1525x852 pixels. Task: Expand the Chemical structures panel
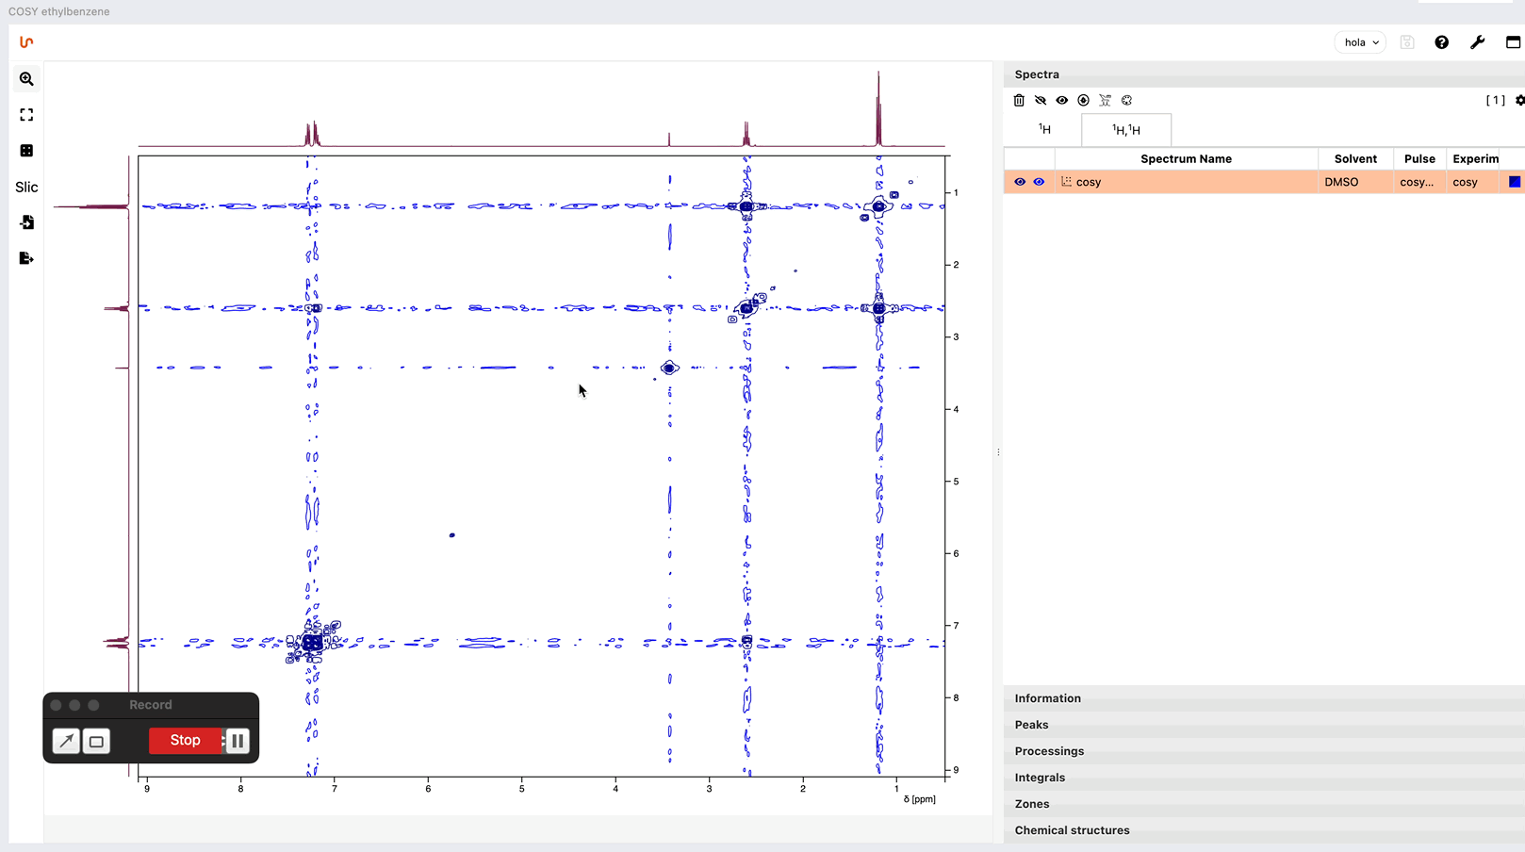pyautogui.click(x=1264, y=830)
